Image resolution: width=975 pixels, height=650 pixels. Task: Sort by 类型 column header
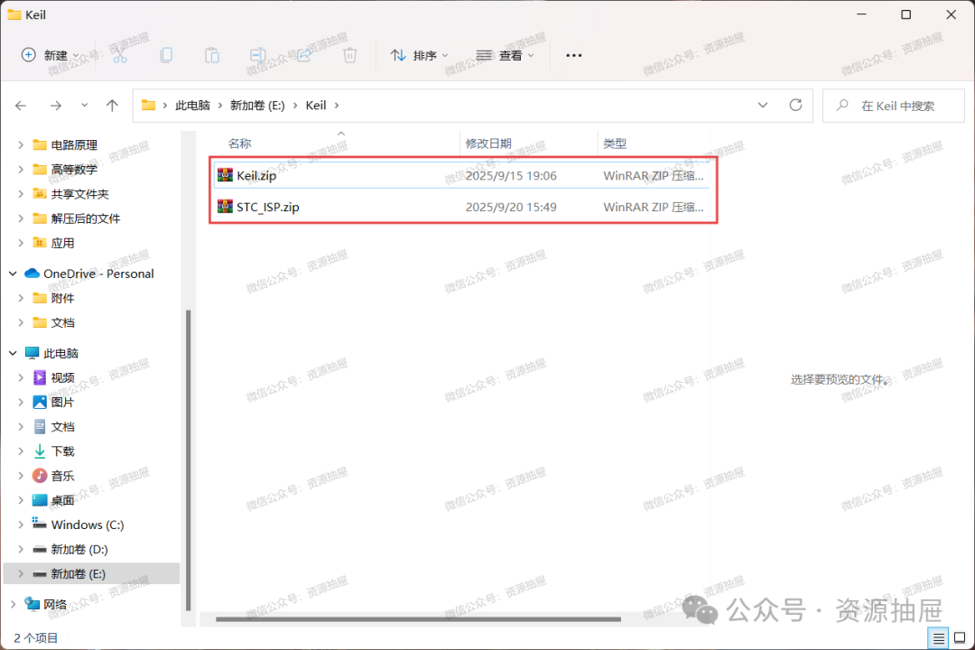[615, 144]
